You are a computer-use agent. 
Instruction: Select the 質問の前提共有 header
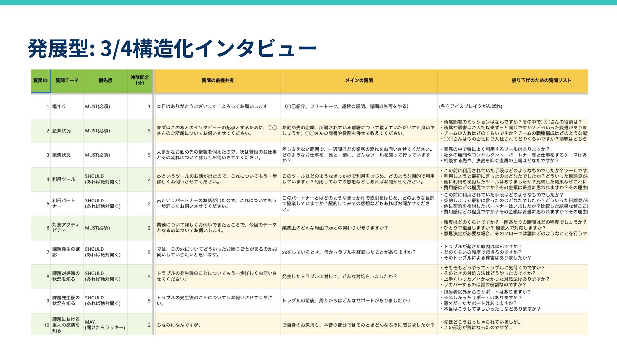click(218, 80)
